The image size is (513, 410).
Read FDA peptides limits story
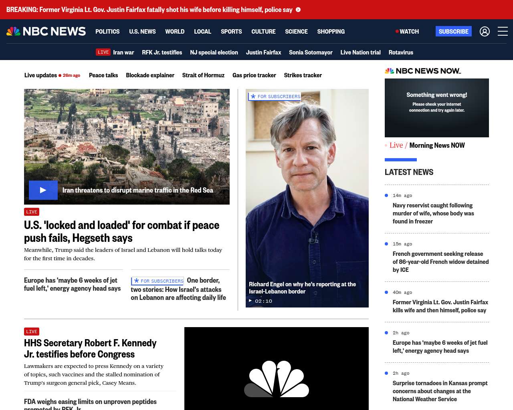point(91,404)
